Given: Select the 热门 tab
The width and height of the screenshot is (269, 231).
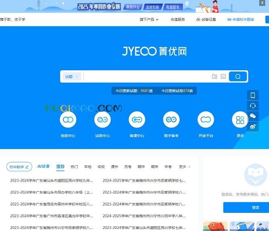Looking at the screenshot, I should (74, 167).
